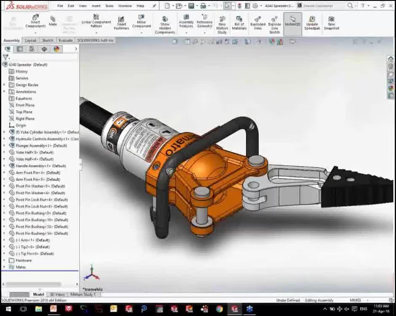Expand the Mates folder in the tree

click(4, 267)
